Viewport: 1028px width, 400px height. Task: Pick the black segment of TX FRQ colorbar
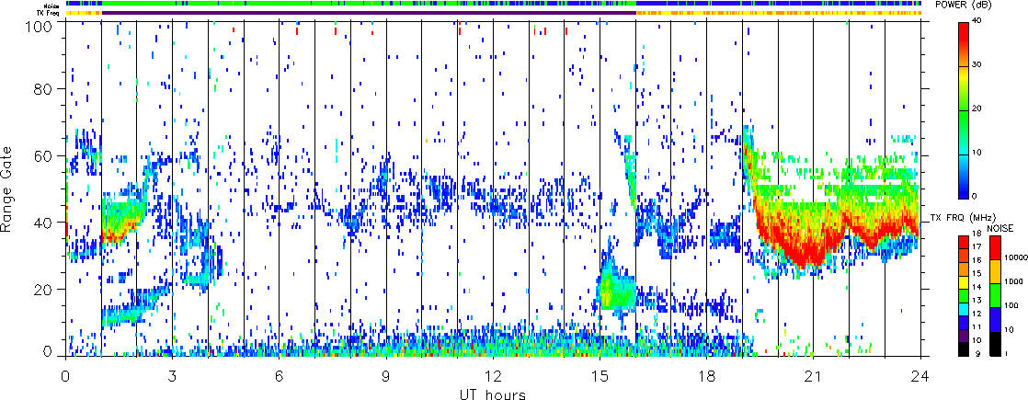click(963, 349)
